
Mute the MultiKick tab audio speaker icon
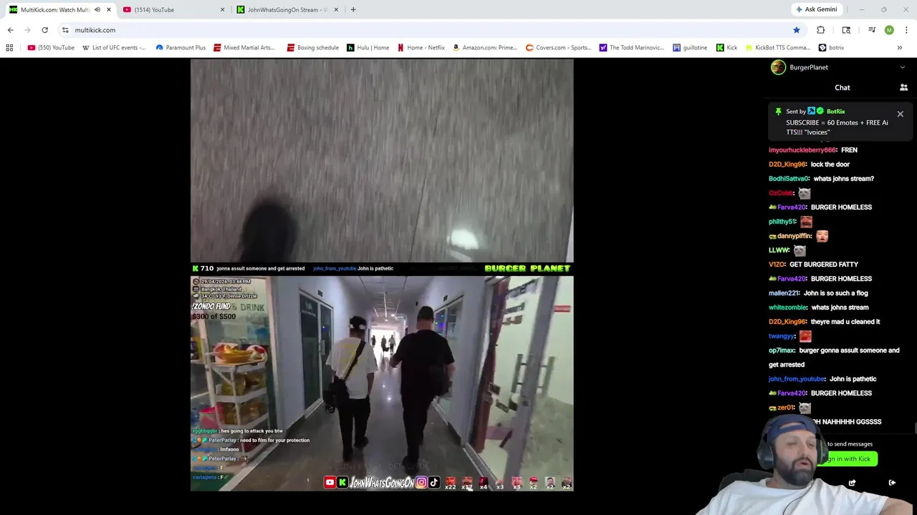tap(97, 10)
